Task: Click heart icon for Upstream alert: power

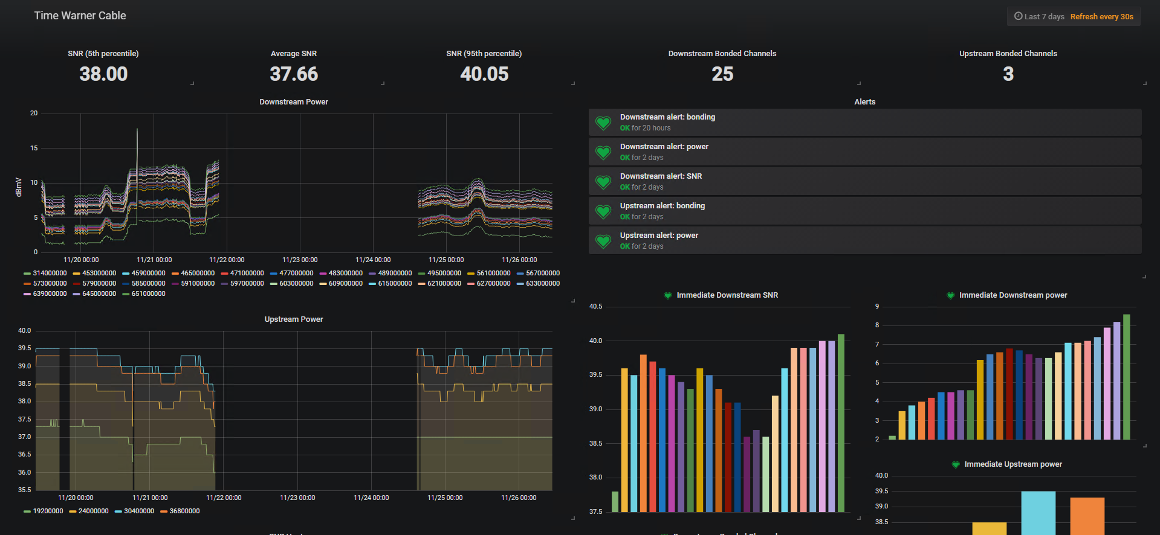Action: click(603, 241)
